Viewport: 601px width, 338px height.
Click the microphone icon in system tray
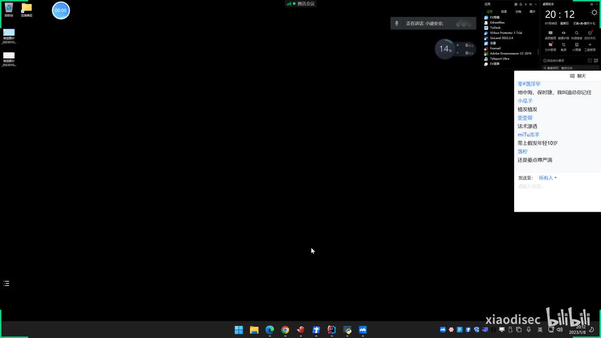click(x=529, y=330)
